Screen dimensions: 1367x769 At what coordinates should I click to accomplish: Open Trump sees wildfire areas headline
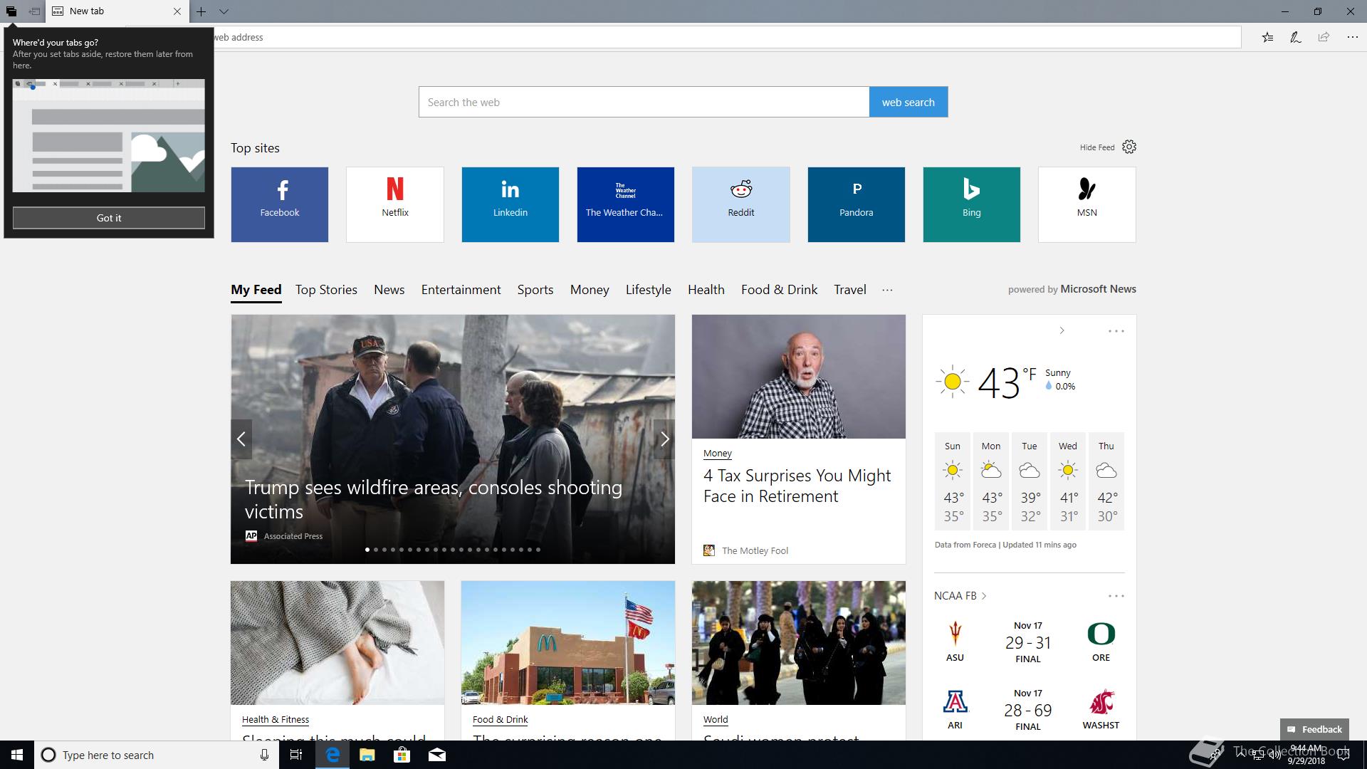[x=434, y=499]
